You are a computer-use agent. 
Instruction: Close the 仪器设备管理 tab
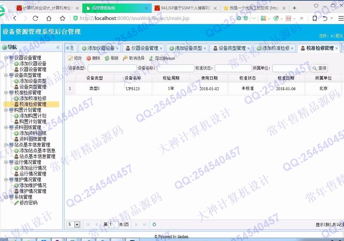click(161, 48)
